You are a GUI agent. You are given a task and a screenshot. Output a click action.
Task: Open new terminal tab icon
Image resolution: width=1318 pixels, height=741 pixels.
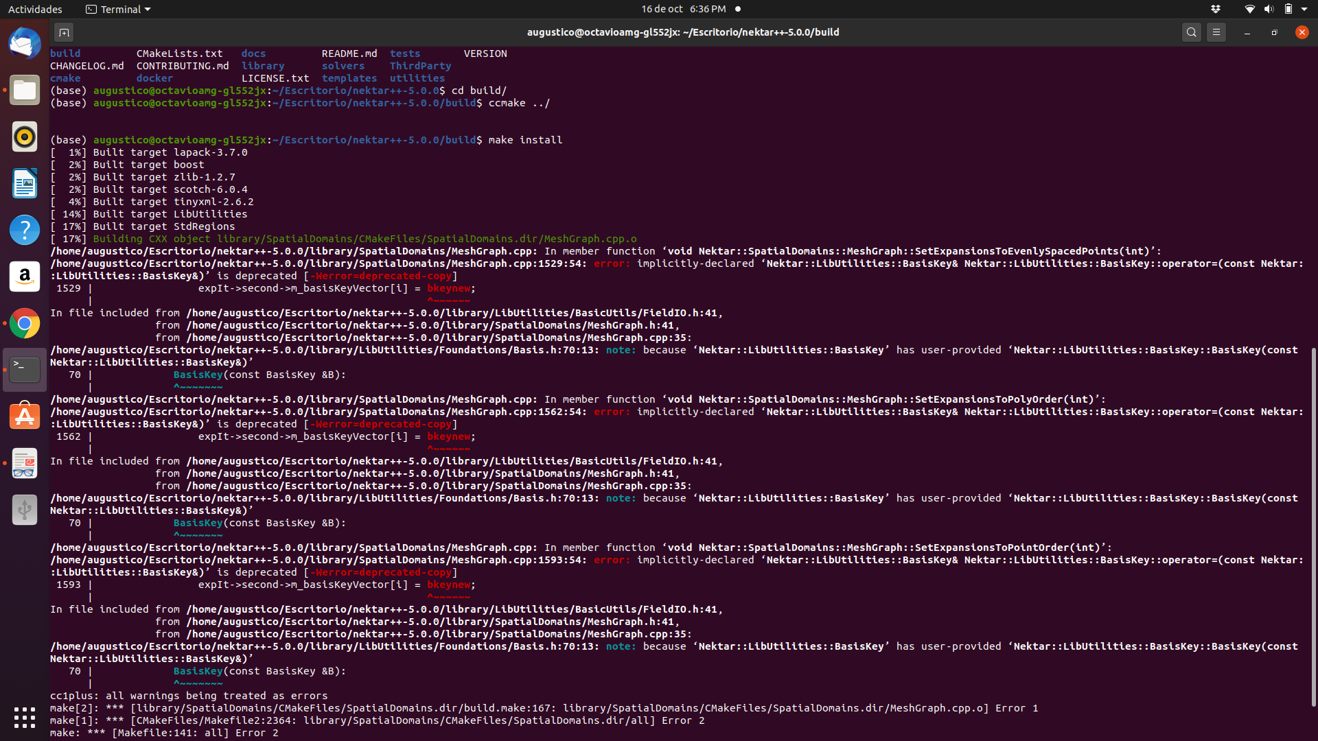[63, 32]
